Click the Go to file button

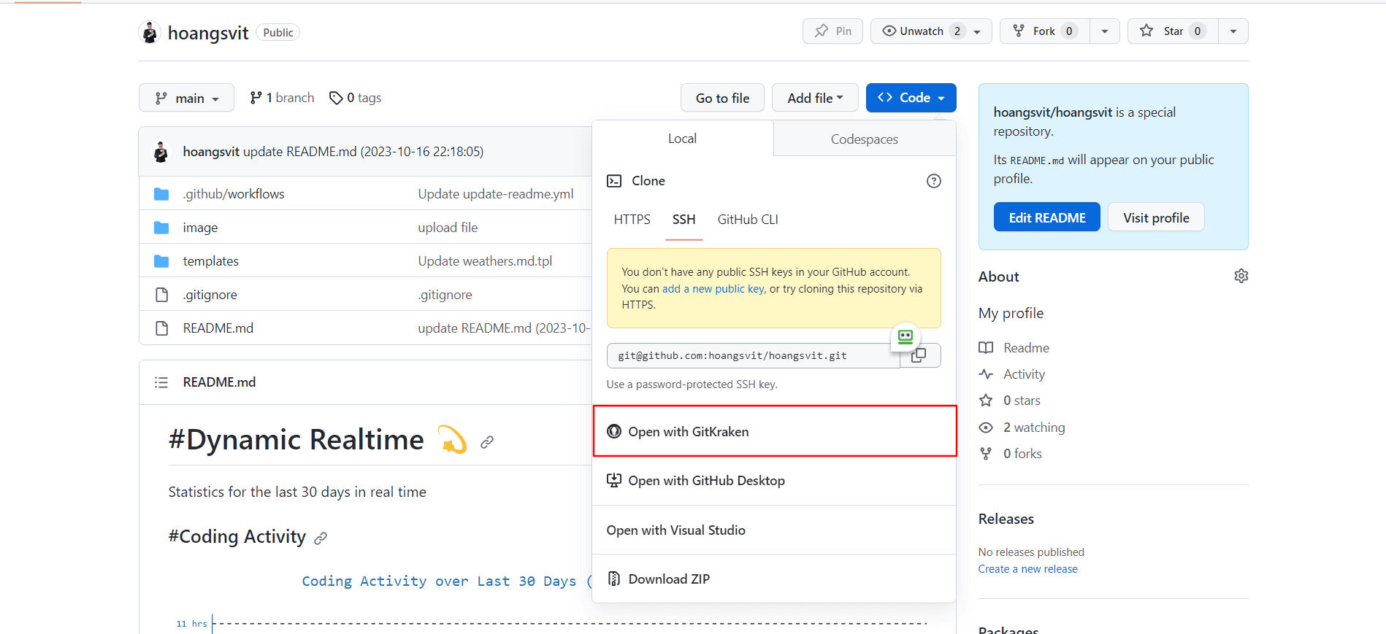(722, 98)
